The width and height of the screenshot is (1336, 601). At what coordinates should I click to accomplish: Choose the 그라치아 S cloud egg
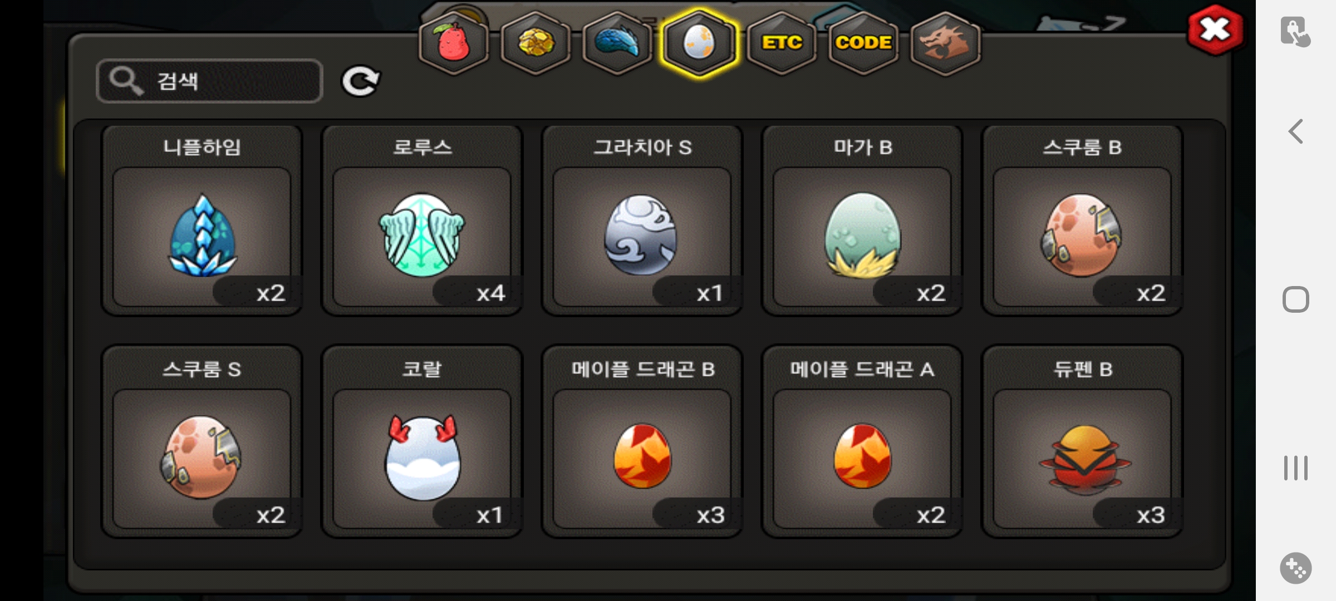[x=642, y=220]
